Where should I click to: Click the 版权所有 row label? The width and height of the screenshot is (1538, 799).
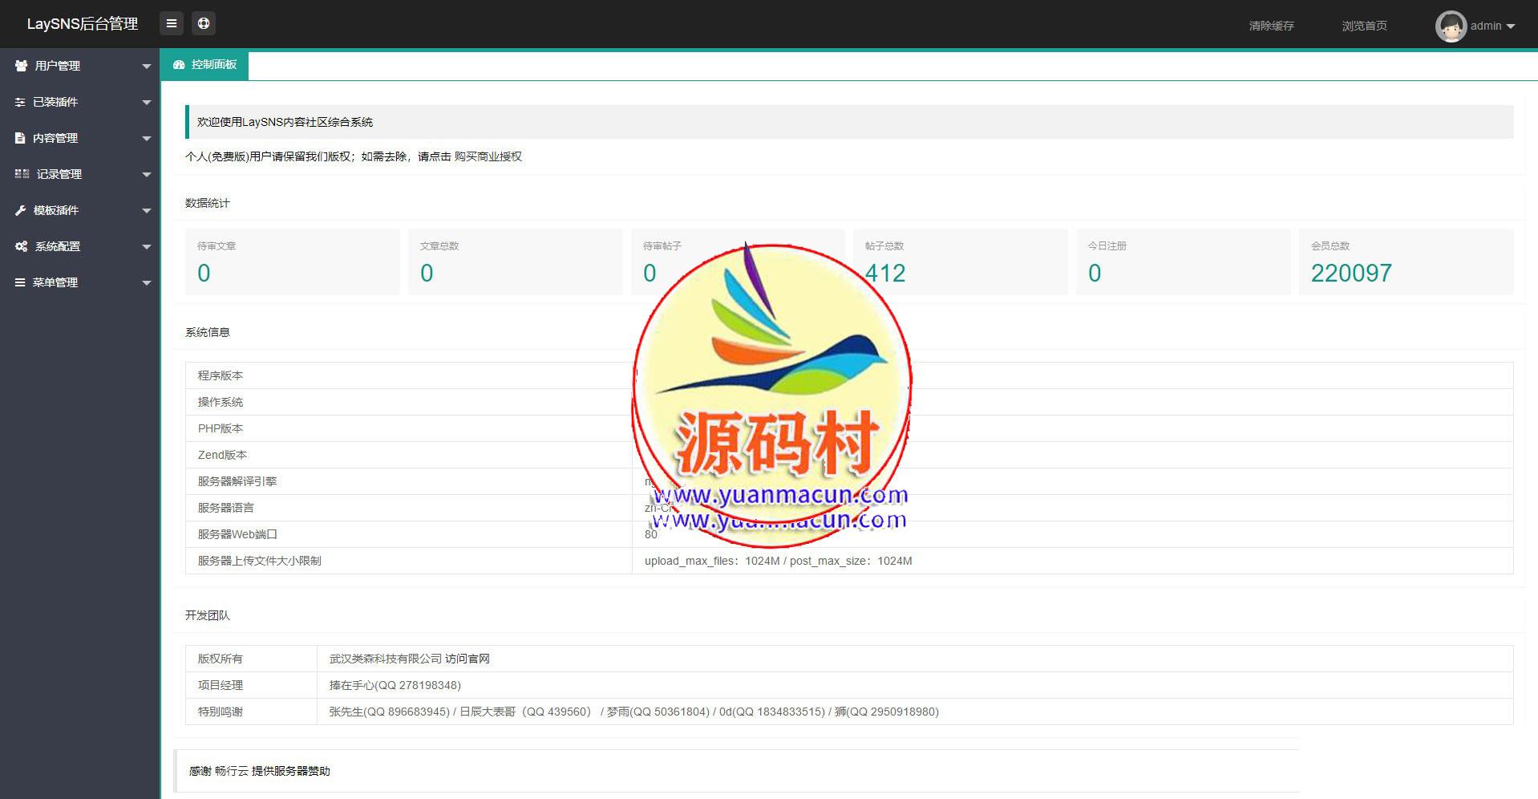[221, 659]
